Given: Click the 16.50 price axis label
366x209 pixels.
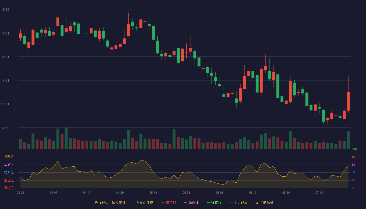Looking at the screenshot, I should click(5, 10).
